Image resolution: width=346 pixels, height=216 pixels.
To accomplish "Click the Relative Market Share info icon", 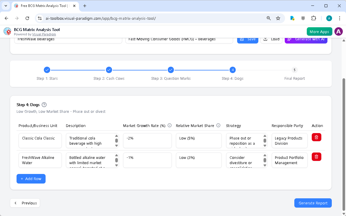I will pos(218,125).
